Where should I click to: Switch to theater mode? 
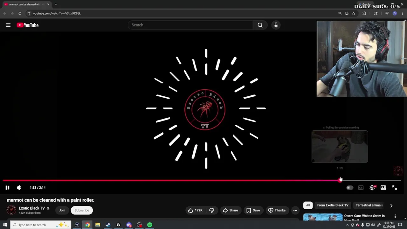tap(383, 188)
